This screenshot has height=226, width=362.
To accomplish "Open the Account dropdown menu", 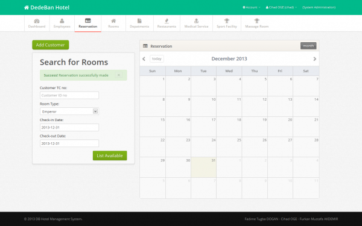I will (x=252, y=7).
